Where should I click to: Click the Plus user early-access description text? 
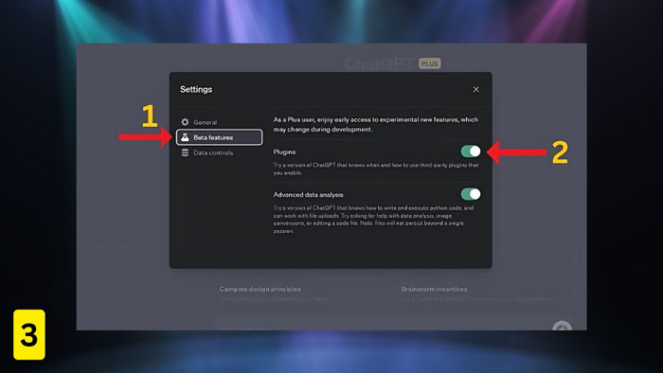click(x=375, y=124)
